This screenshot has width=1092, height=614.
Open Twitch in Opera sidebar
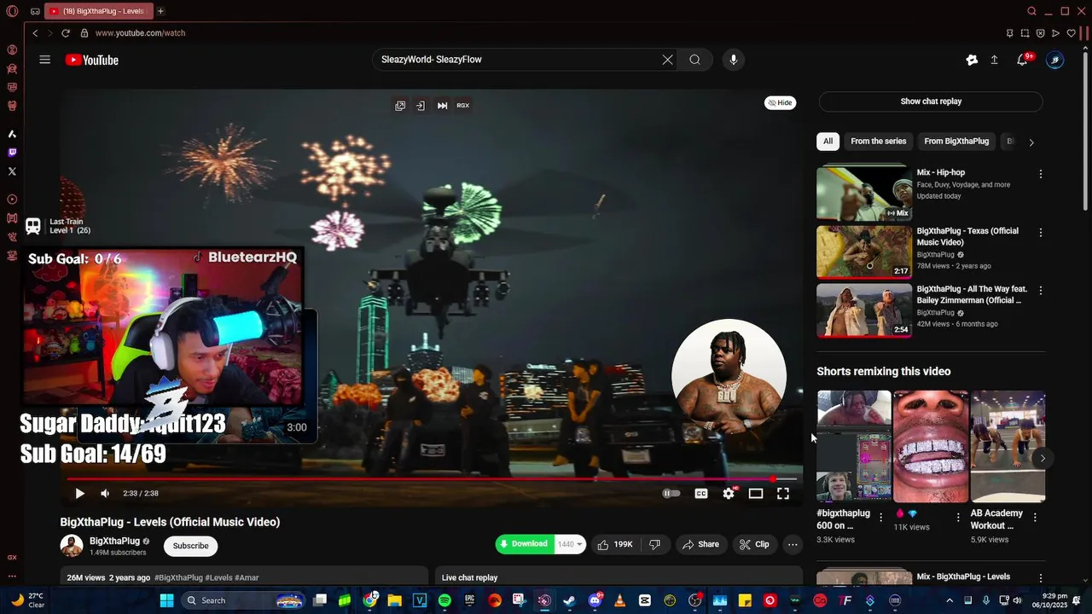click(x=12, y=153)
